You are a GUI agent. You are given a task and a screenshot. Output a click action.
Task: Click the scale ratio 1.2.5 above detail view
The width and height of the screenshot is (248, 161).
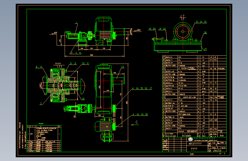click(59, 67)
